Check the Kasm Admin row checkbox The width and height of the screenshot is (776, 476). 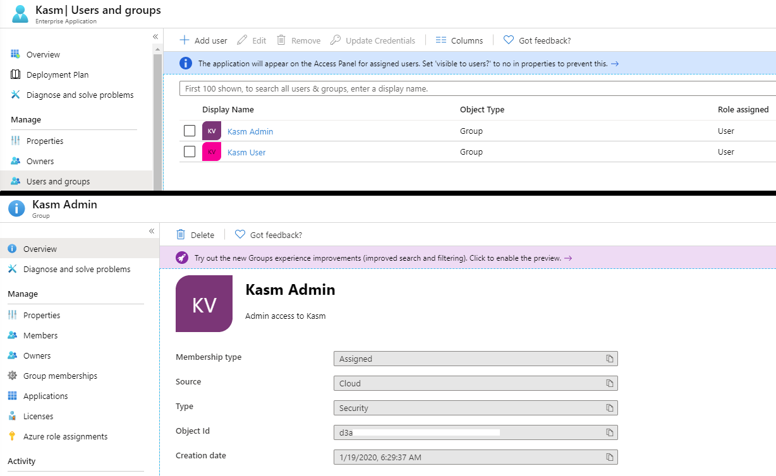190,131
